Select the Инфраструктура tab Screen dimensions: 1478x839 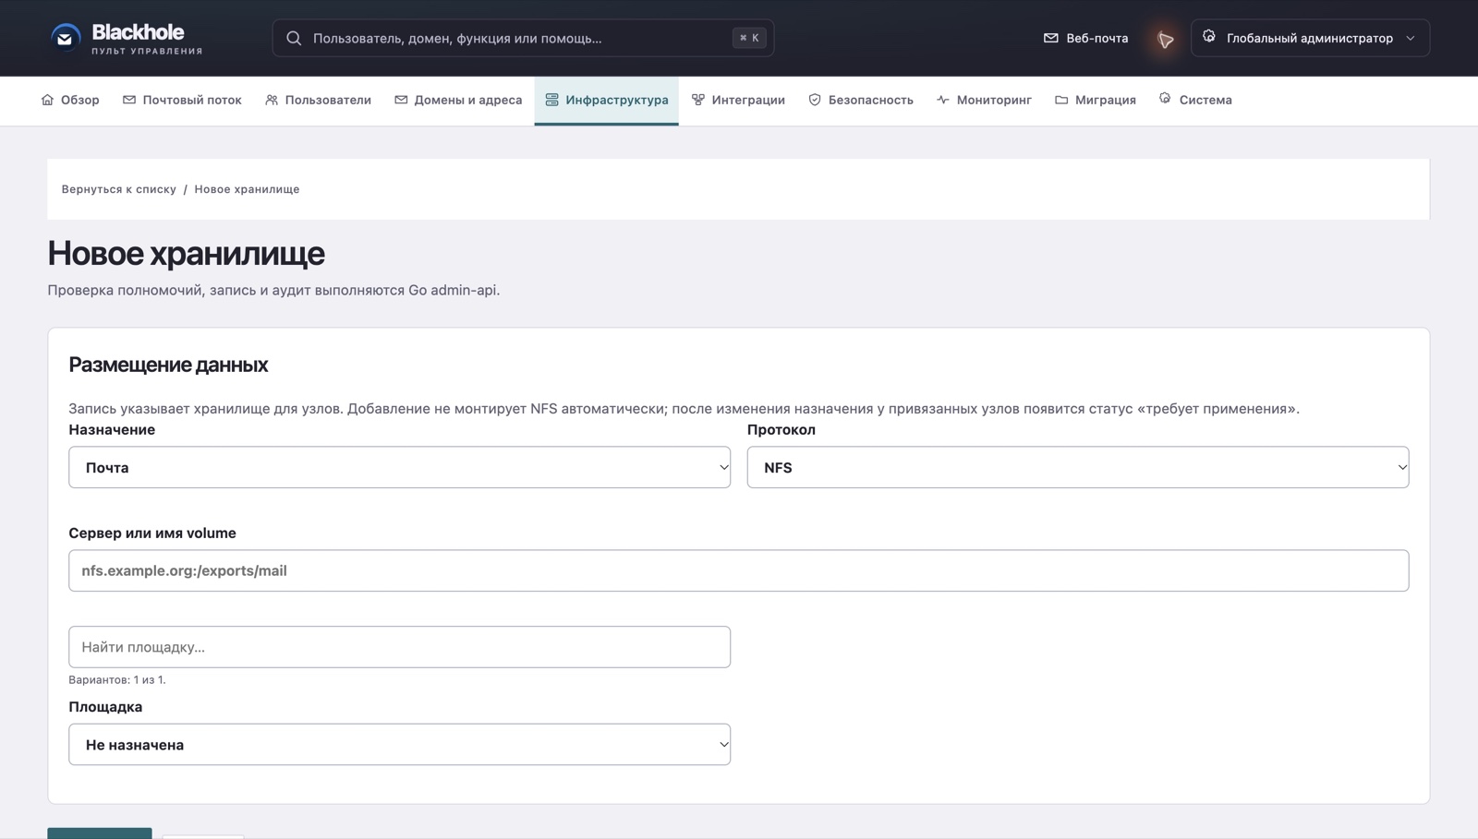607,100
